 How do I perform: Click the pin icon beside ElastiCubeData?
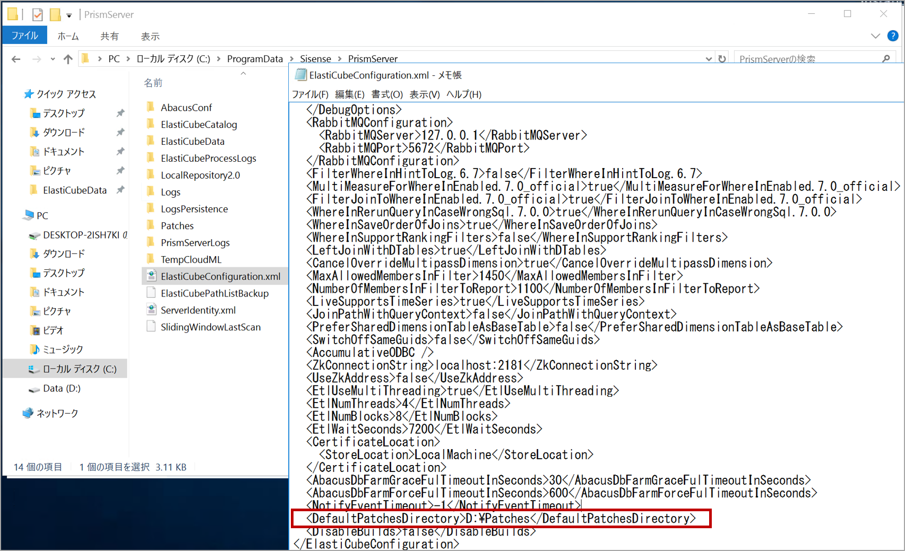click(x=120, y=190)
